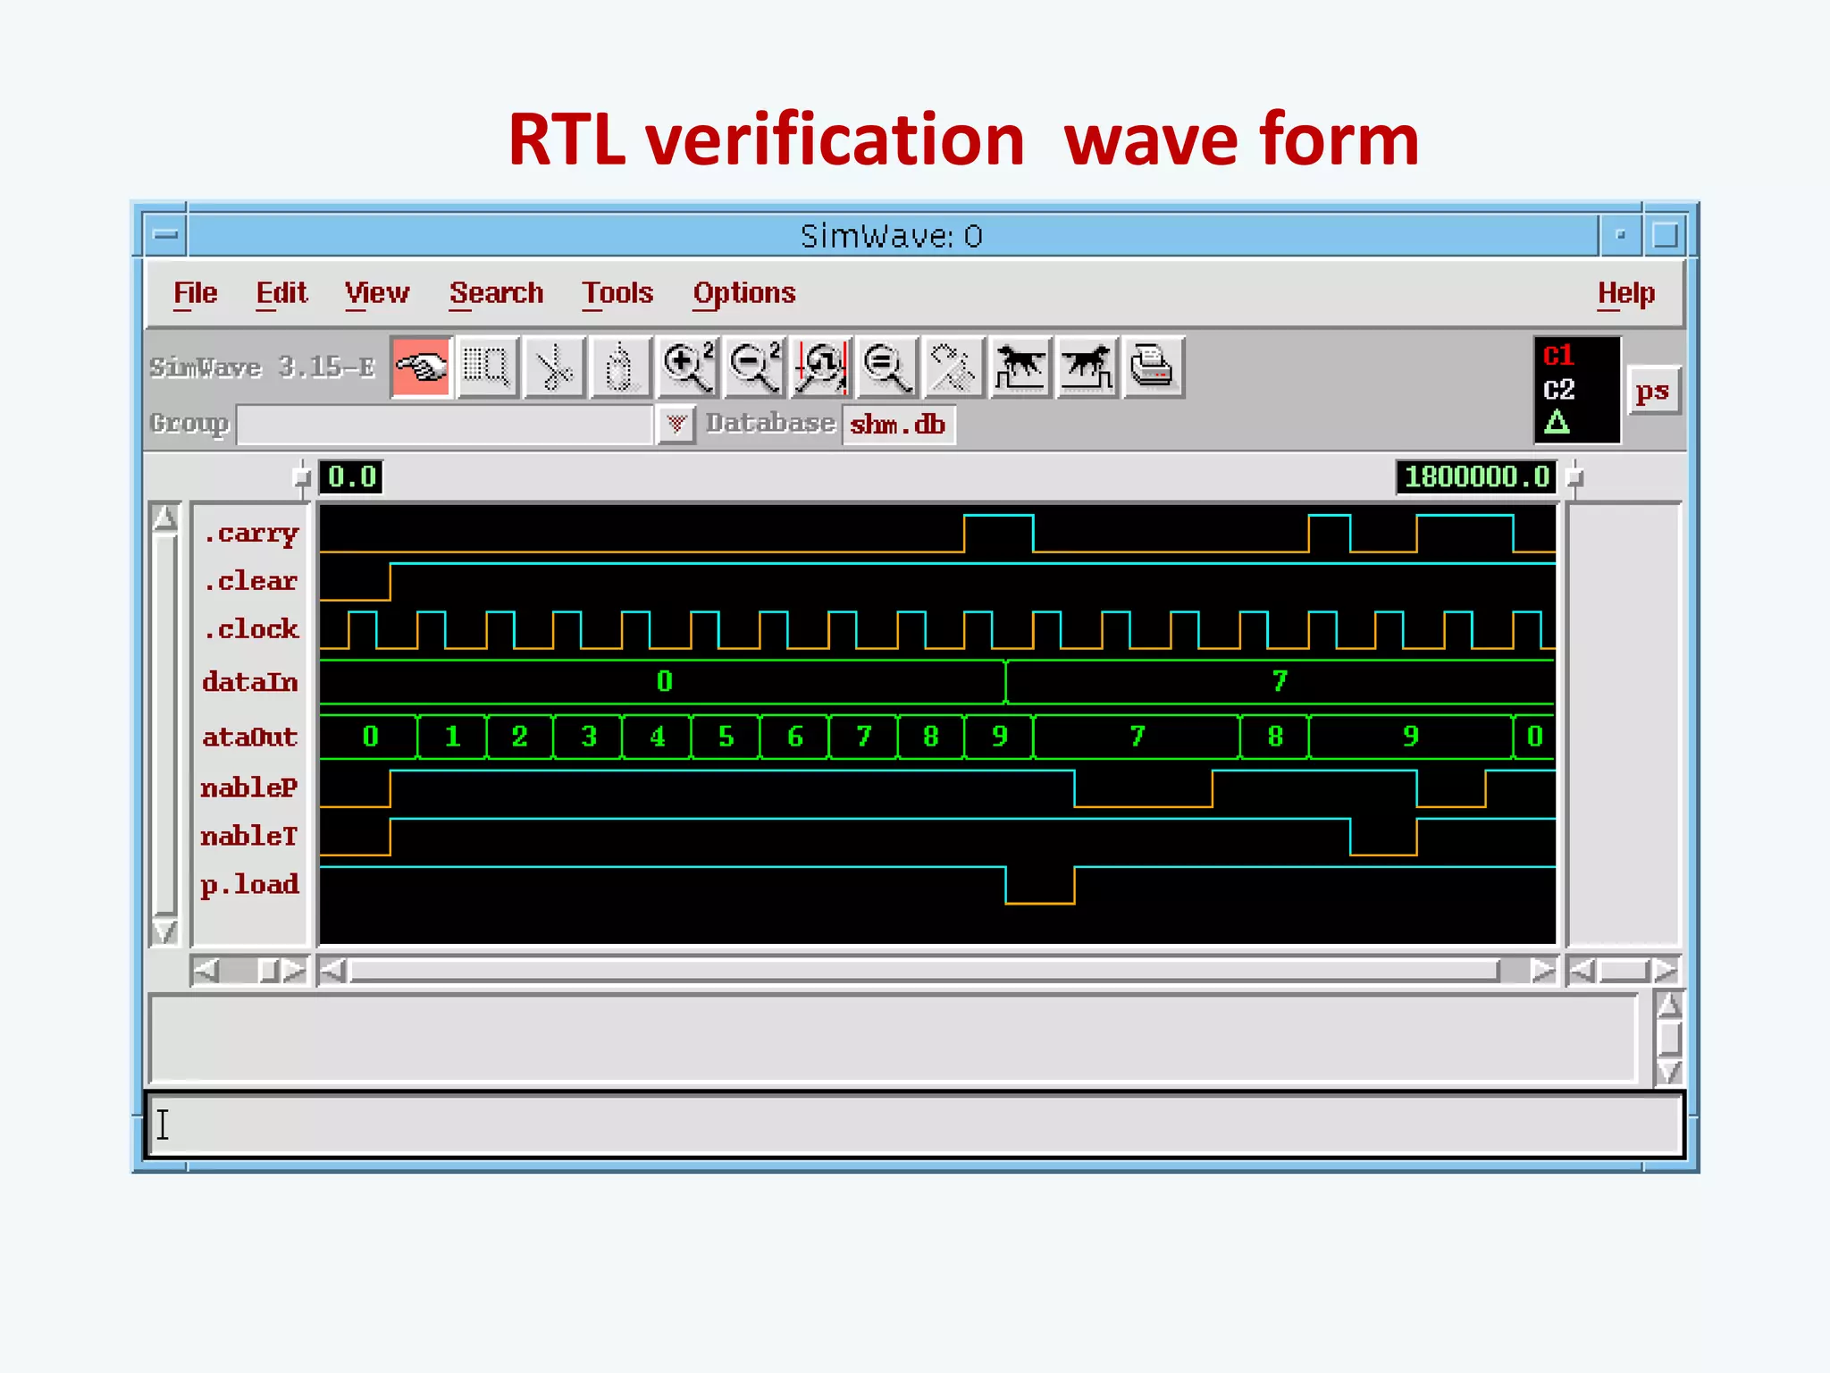Screen dimensions: 1830x1373
Task: Click the zoom fit magnifier icon
Action: coord(886,366)
